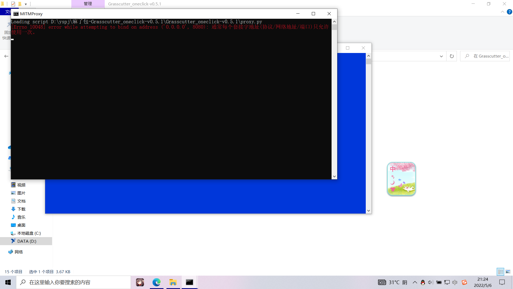Open the clock showing 21:24
This screenshot has height=289, width=513.
pyautogui.click(x=483, y=282)
